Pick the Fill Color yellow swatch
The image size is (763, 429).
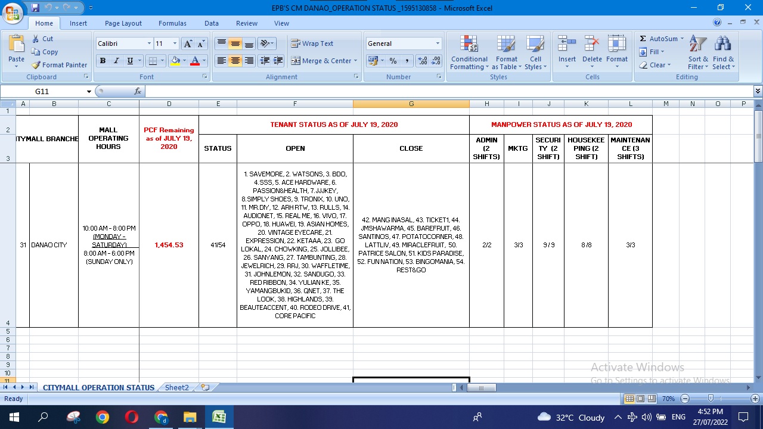pyautogui.click(x=175, y=61)
